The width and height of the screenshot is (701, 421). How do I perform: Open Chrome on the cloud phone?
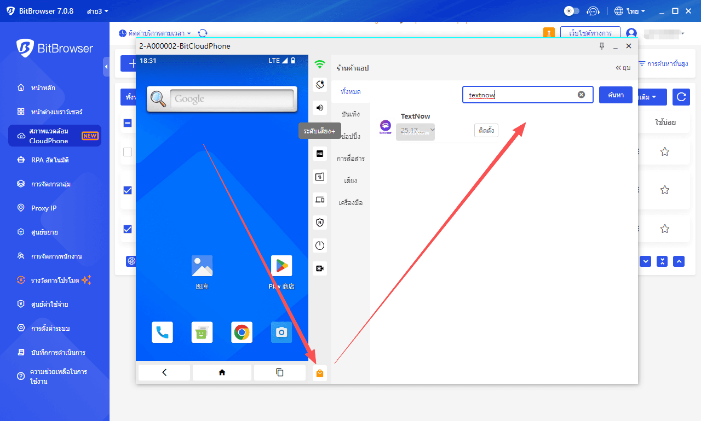[242, 332]
